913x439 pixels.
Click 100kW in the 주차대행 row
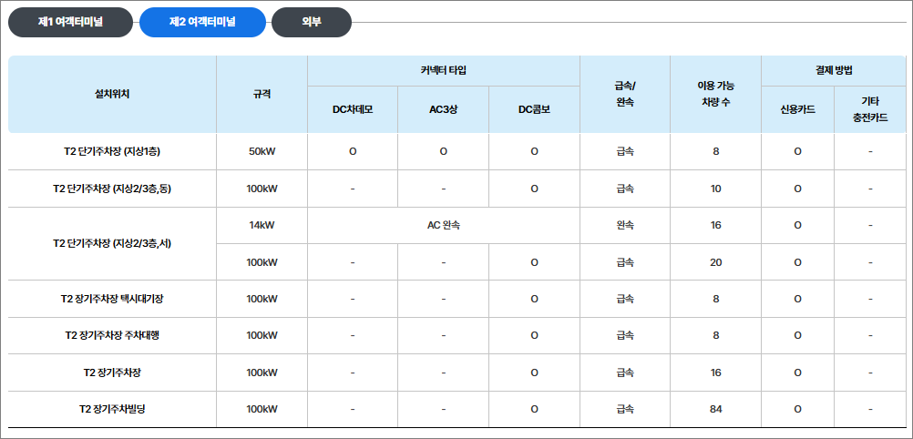point(262,335)
